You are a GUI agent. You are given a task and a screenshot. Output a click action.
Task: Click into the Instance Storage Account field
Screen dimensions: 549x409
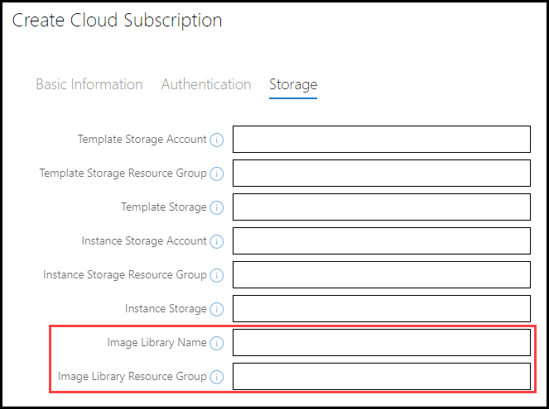(x=381, y=241)
